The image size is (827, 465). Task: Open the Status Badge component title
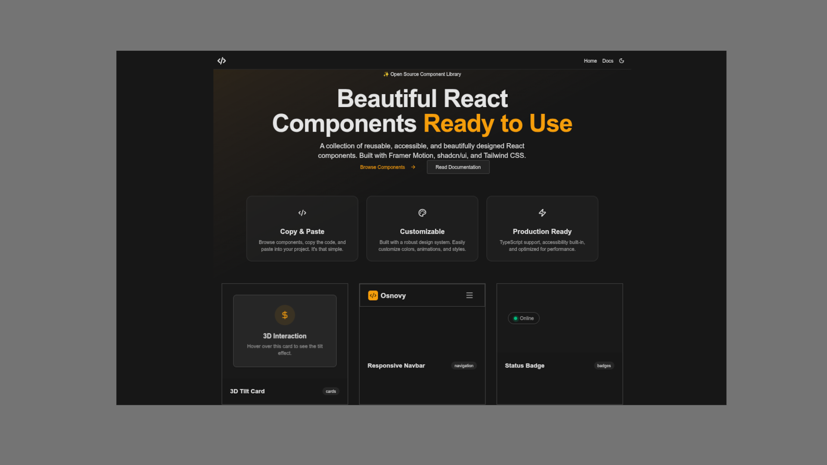tap(524, 366)
